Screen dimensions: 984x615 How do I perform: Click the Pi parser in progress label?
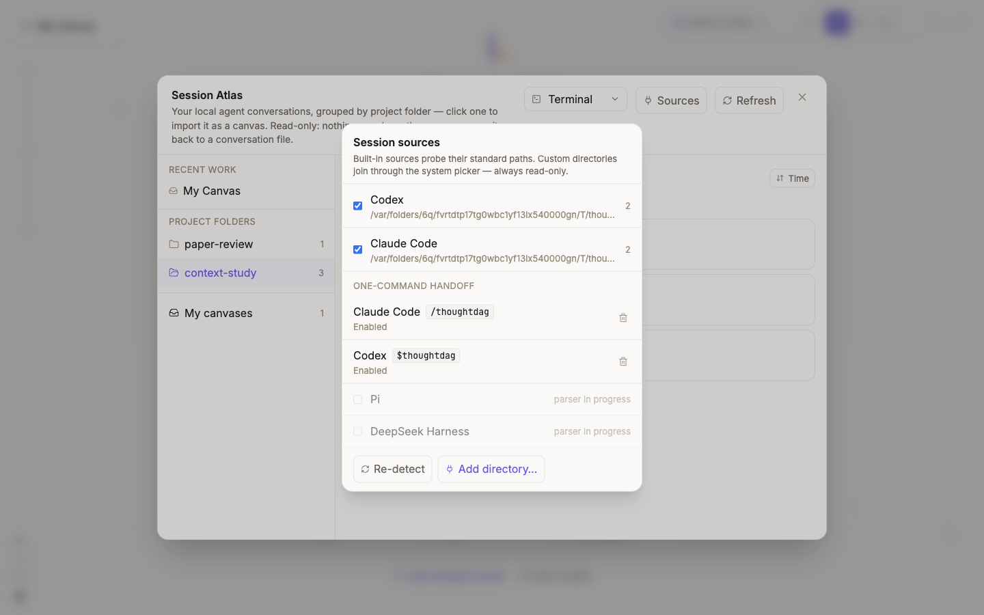[592, 399]
